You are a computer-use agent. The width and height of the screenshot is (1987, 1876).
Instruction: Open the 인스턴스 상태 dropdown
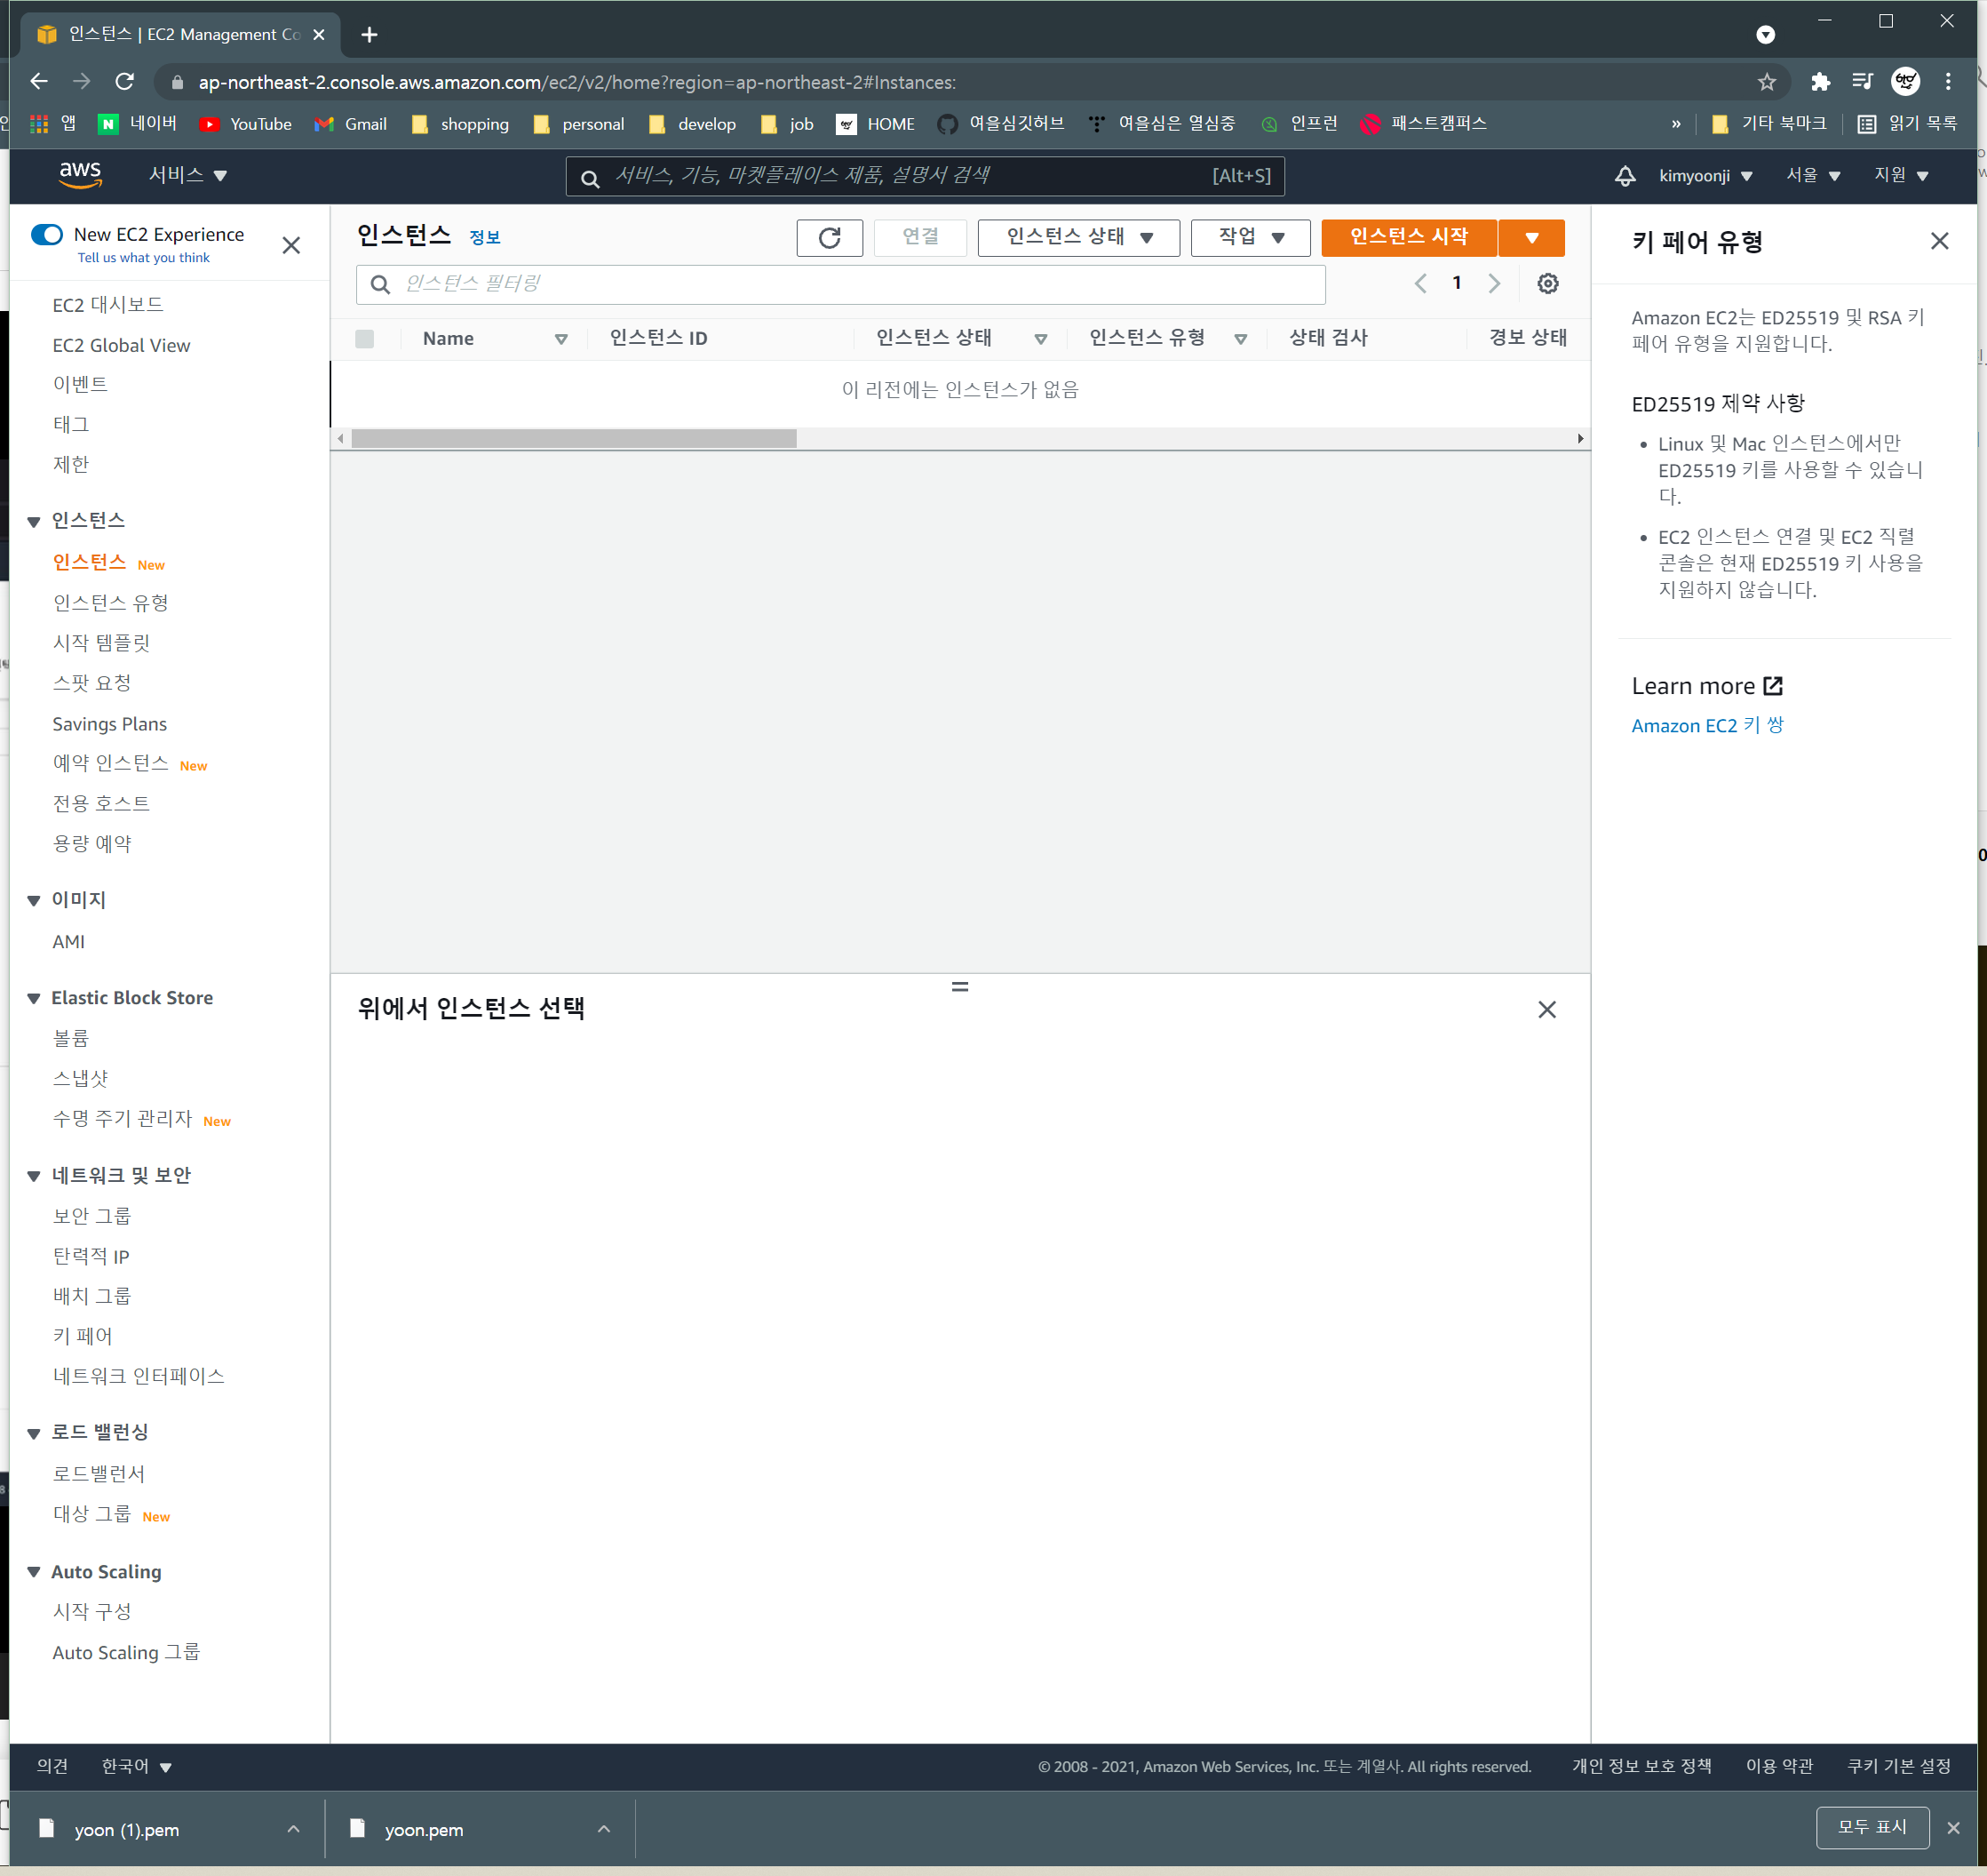click(x=1077, y=237)
